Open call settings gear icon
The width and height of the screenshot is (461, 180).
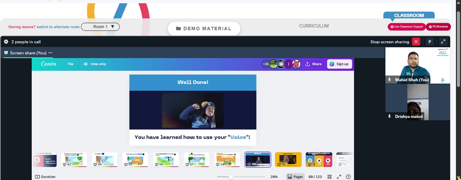[6, 42]
